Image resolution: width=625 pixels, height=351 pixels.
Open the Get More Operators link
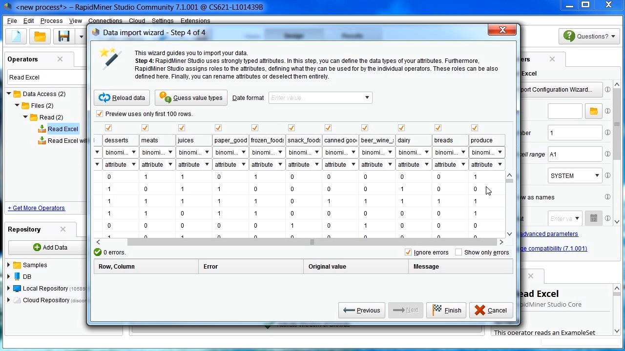click(36, 208)
